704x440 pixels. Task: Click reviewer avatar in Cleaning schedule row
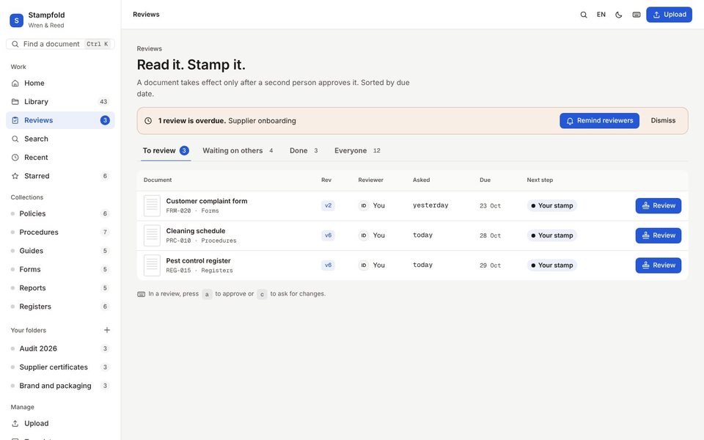[364, 235]
